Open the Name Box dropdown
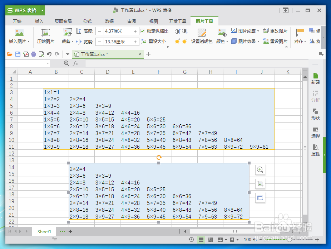The width and height of the screenshot is (331, 249). pos(48,63)
